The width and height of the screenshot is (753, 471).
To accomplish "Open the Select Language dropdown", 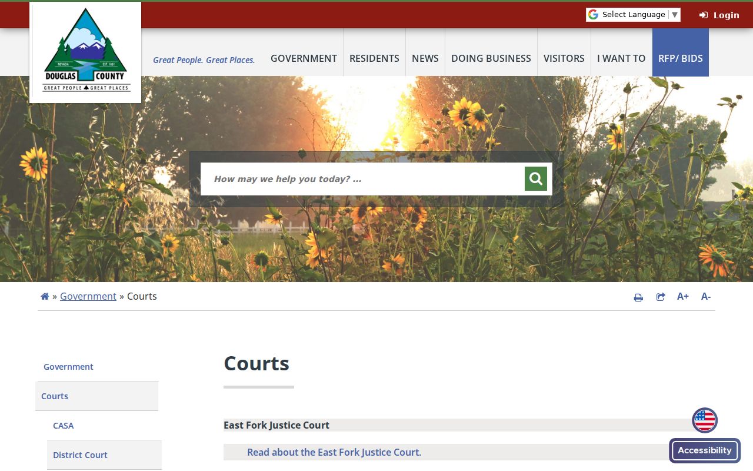I will click(x=633, y=15).
